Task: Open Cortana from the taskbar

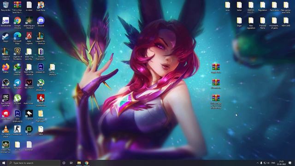Action: click(x=64, y=163)
